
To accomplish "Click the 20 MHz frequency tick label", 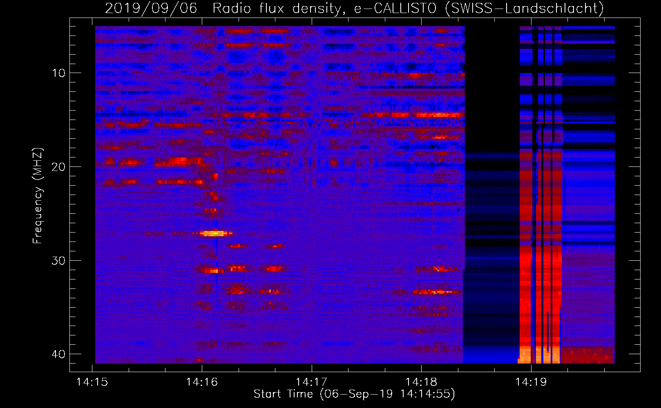I will pyautogui.click(x=58, y=167).
